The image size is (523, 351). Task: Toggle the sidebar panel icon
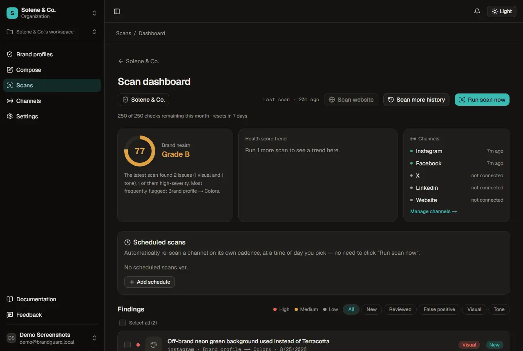click(x=117, y=11)
